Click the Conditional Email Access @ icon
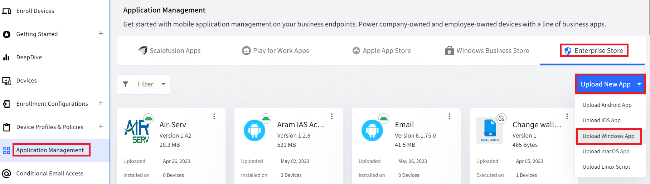The height and width of the screenshot is (184, 650). [6, 174]
